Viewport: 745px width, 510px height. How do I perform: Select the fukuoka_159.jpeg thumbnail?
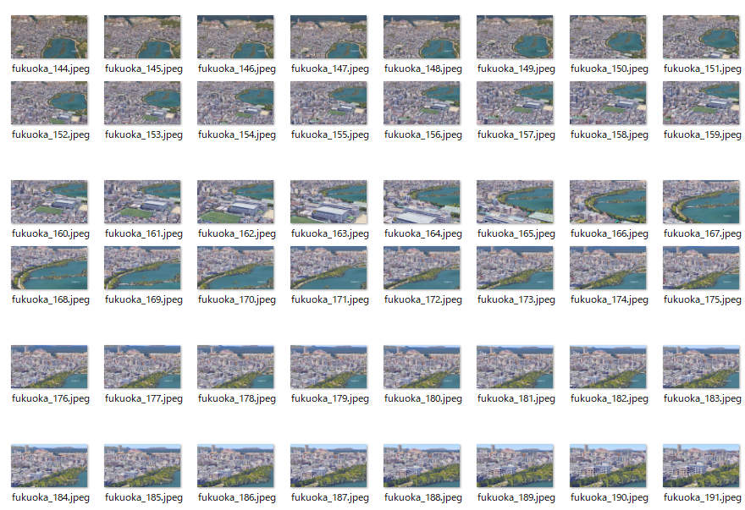[701, 102]
